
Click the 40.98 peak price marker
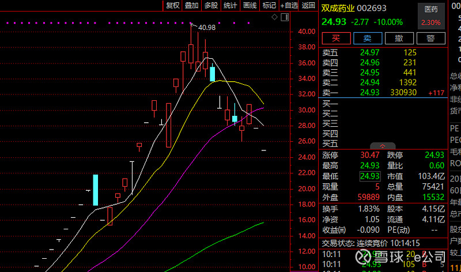pos(206,27)
